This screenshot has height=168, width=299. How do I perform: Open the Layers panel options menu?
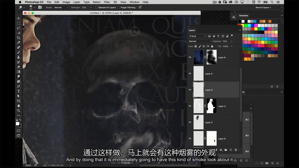(x=240, y=30)
